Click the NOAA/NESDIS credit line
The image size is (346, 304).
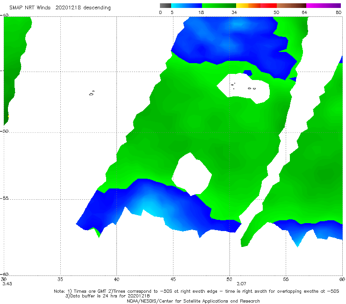coord(193,301)
